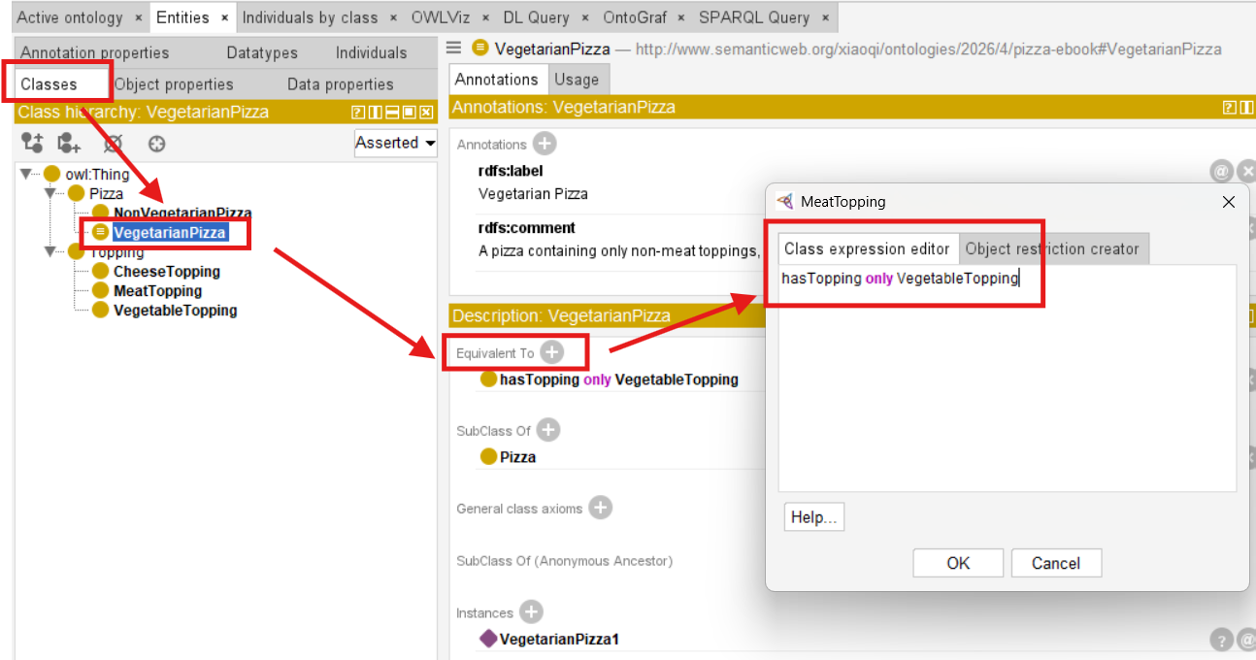1256x660 pixels.
Task: Select NonVegetarianPizza class
Action: [x=182, y=213]
